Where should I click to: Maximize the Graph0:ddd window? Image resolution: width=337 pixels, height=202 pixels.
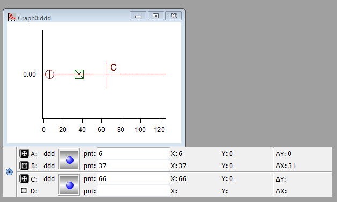point(156,16)
